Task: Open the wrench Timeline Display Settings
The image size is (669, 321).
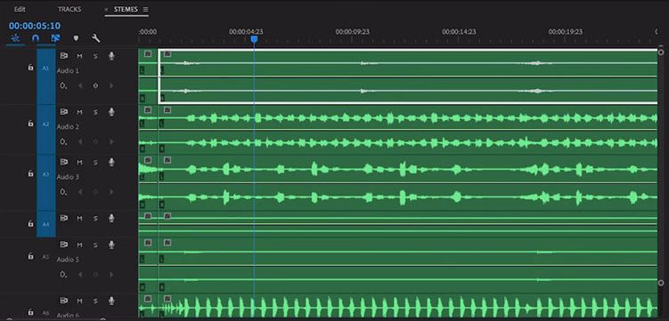Action: pyautogui.click(x=96, y=38)
